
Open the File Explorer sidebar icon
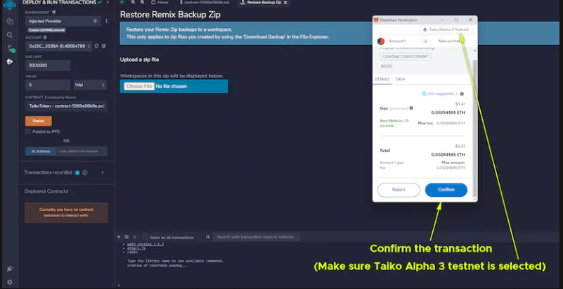click(x=10, y=21)
